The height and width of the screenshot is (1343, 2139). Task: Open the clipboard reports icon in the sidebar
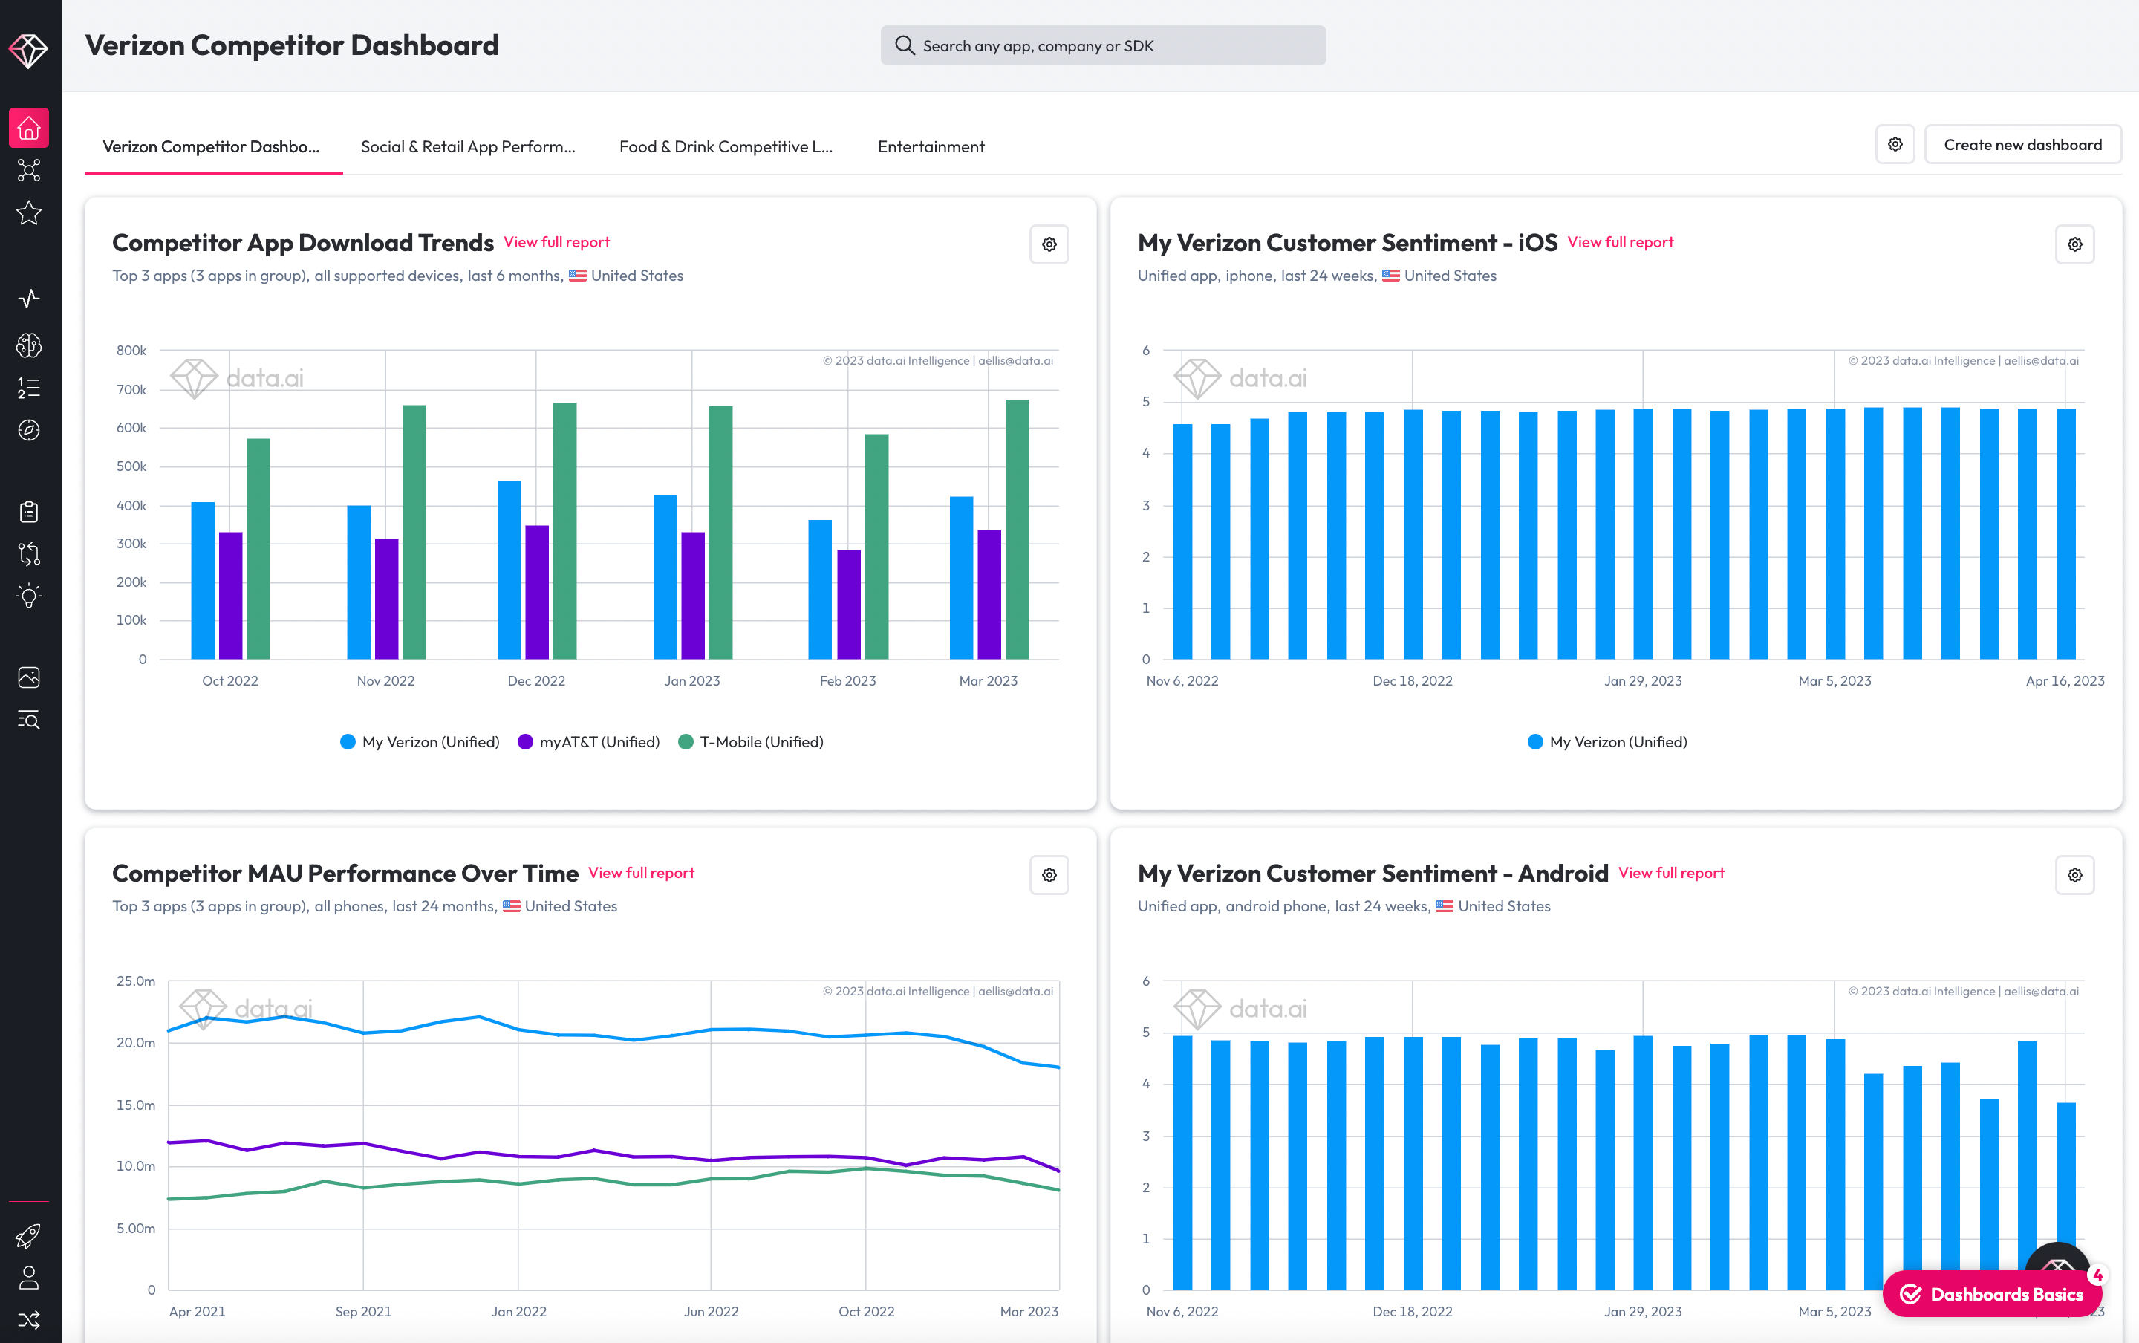coord(28,512)
